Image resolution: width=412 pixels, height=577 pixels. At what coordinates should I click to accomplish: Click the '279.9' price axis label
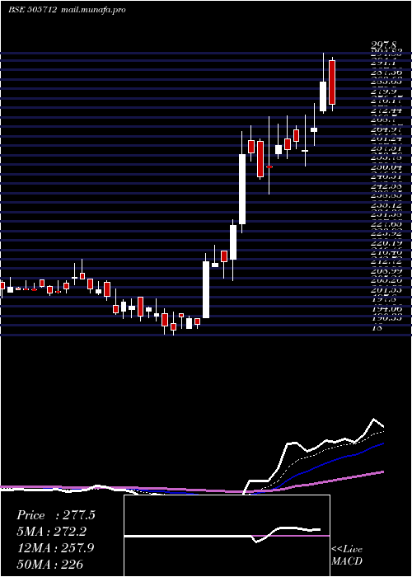[x=385, y=91]
